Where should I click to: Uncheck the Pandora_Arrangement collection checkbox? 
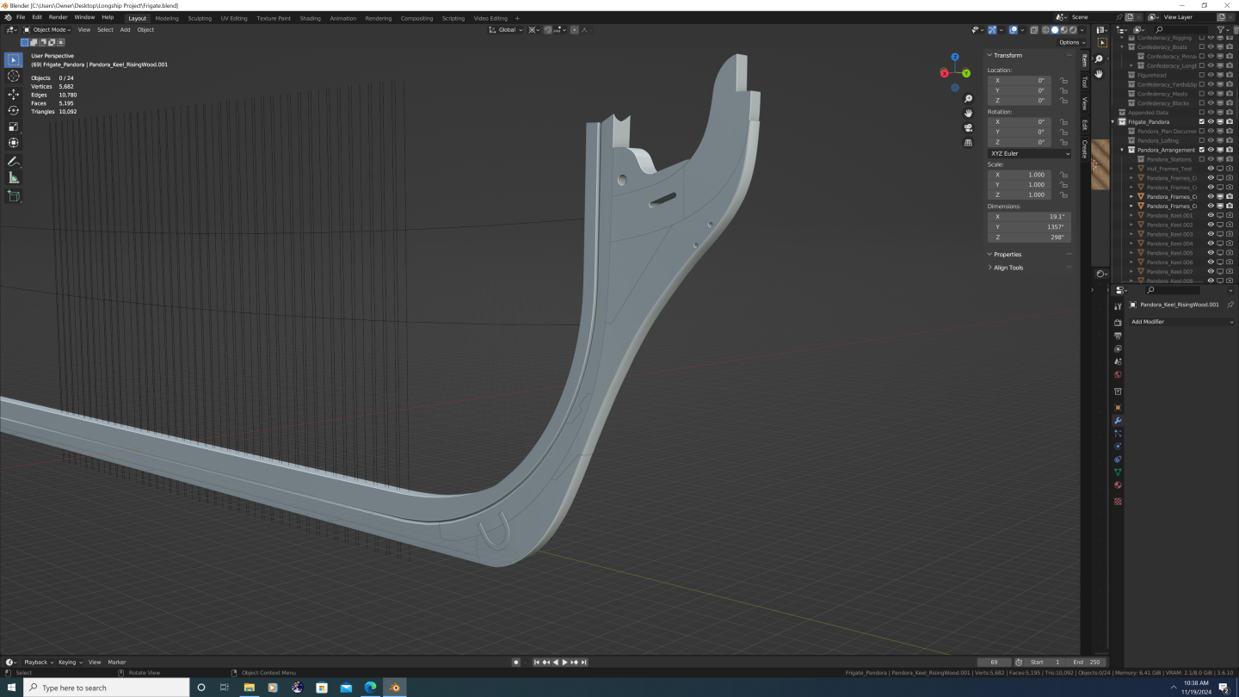coord(1202,150)
